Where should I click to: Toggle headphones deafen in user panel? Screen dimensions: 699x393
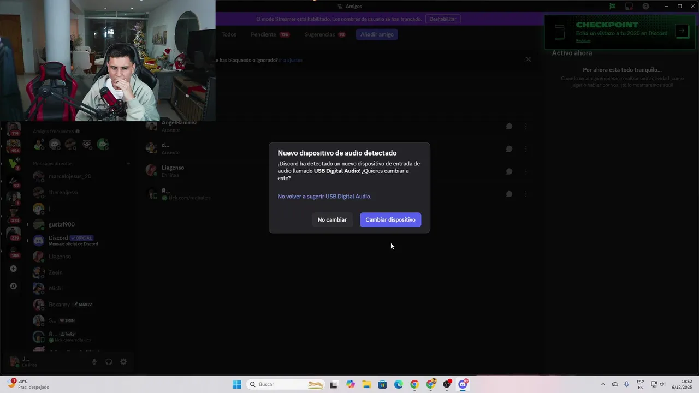[109, 361]
